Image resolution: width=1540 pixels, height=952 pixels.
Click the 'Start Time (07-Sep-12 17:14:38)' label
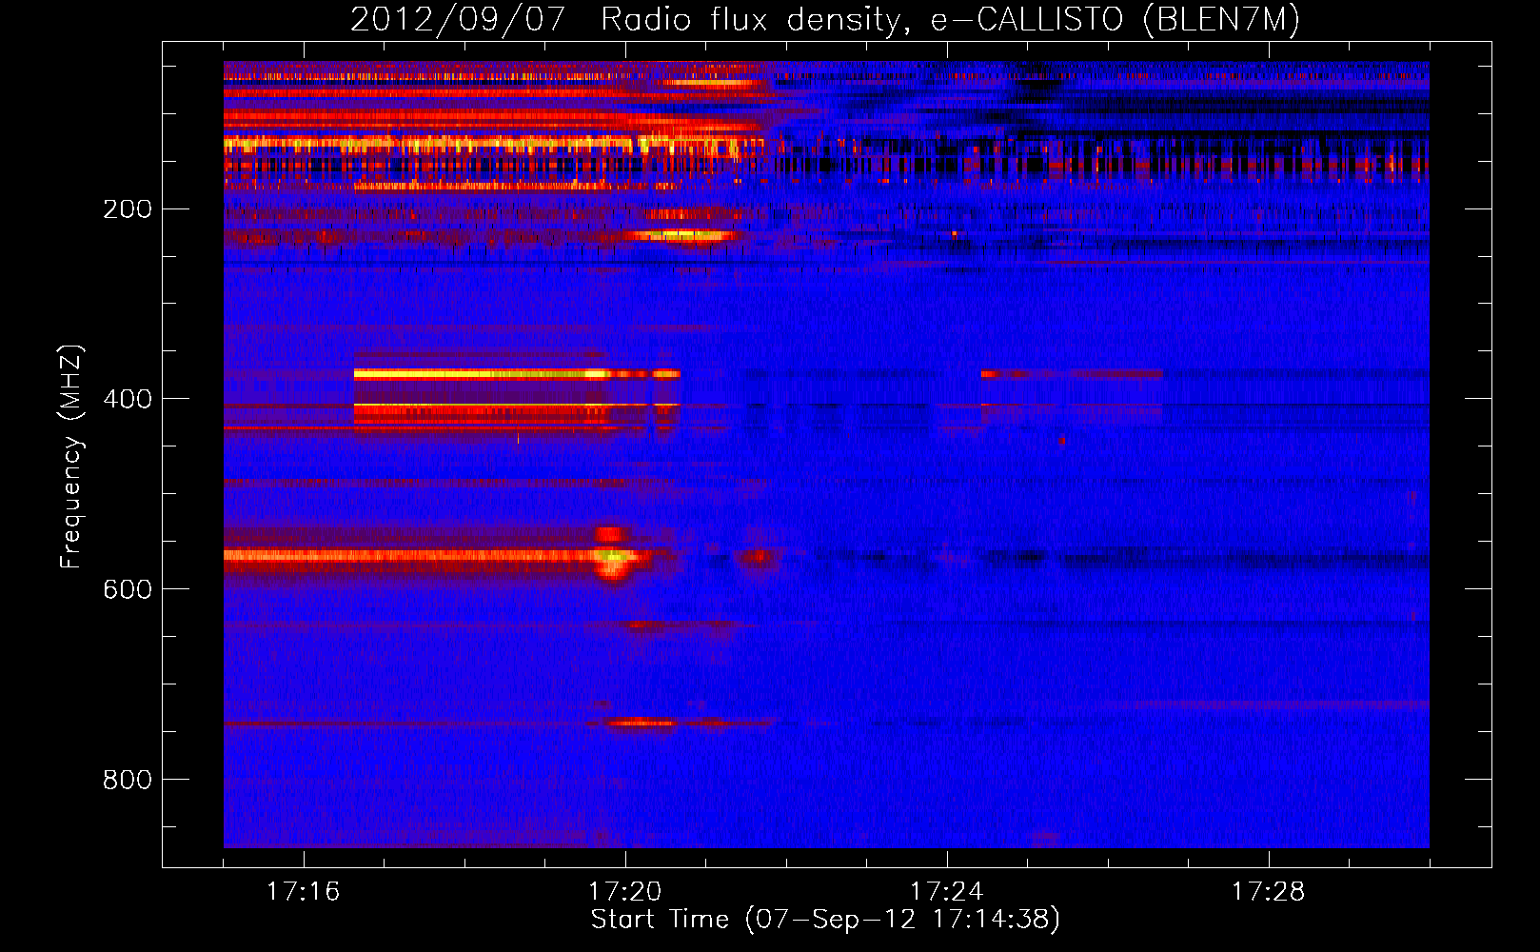pyautogui.click(x=825, y=920)
